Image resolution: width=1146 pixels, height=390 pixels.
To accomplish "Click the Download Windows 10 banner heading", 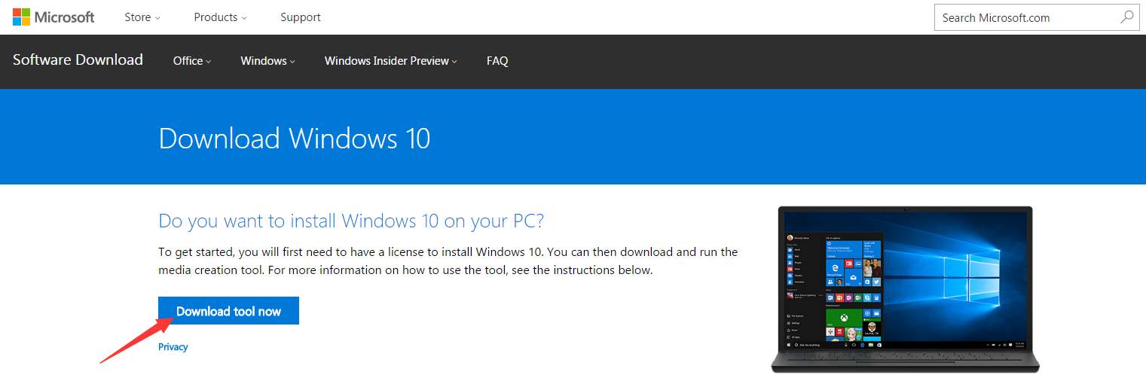I will pos(294,139).
